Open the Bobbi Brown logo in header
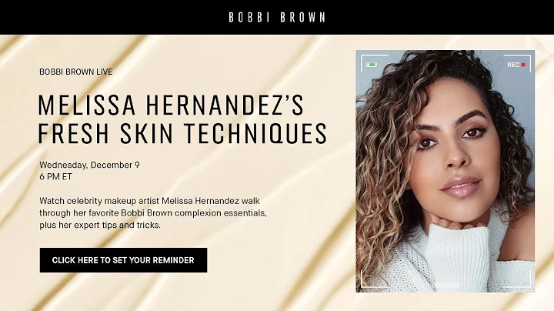Image resolution: width=554 pixels, height=311 pixels. (277, 17)
